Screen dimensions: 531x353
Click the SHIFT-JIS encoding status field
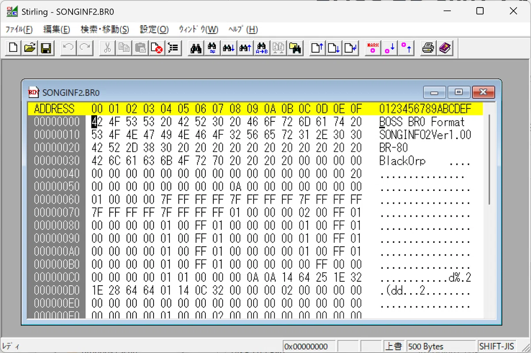[496, 346]
